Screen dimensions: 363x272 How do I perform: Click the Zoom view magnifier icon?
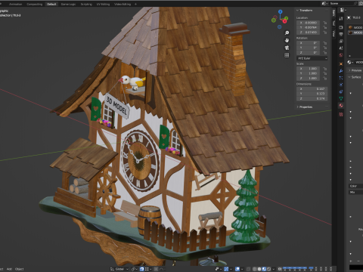[287, 33]
